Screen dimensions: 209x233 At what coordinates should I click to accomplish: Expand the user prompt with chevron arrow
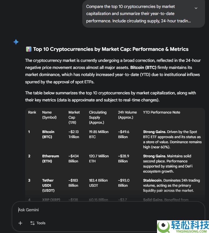(196, 8)
